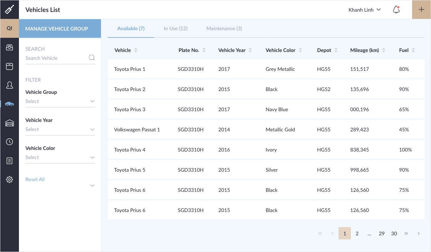This screenshot has width=431, height=252.
Task: Sort by Vehicle Color column arrows
Action: tap(300, 50)
